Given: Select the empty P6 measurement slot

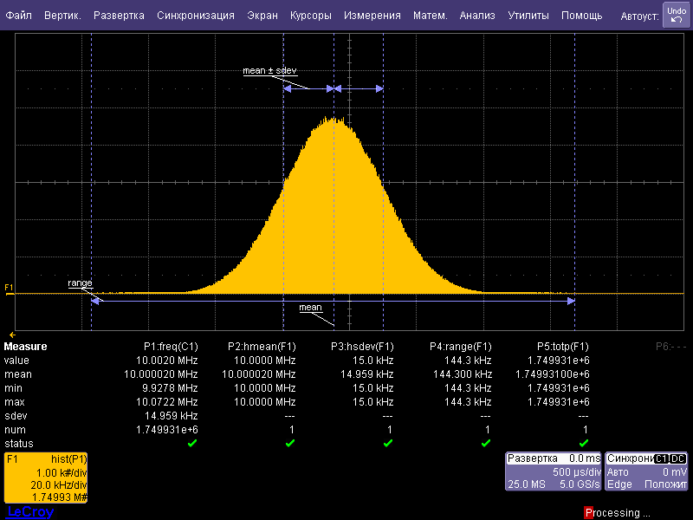Looking at the screenshot, I should click(x=670, y=347).
